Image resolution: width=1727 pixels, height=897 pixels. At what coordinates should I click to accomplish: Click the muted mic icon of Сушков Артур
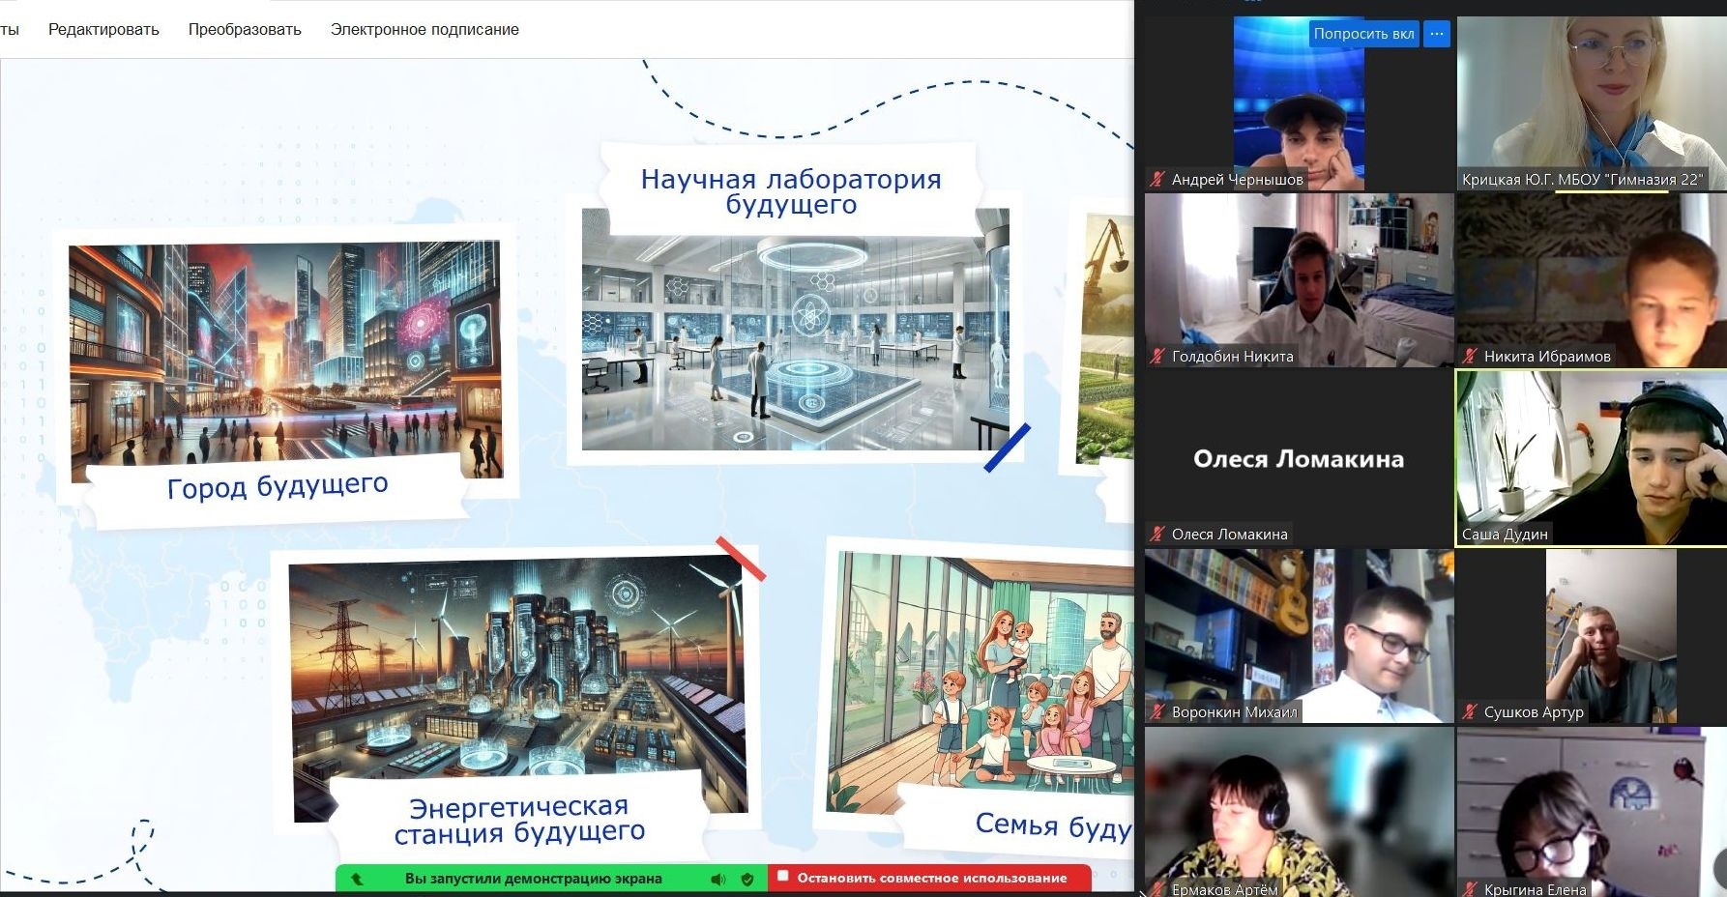pos(1469,711)
